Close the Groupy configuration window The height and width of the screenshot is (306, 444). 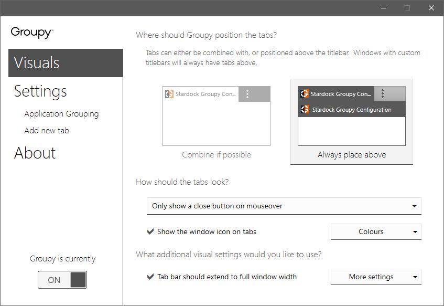point(431,8)
